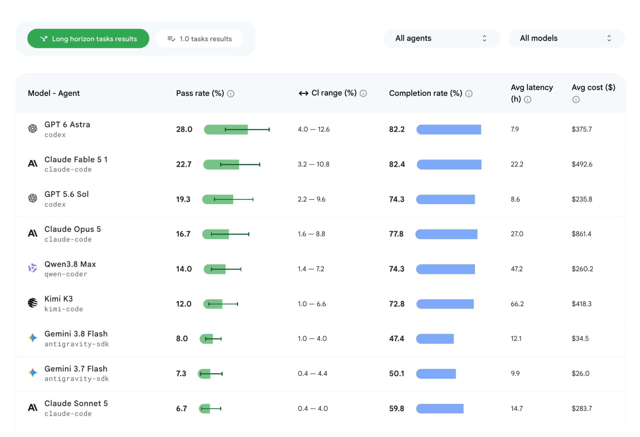Click the 1.4 — 7.2 CI range cell

pyautogui.click(x=311, y=269)
